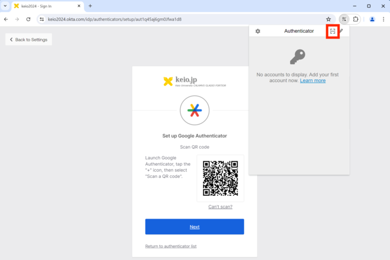Click the Authenticator extension icon in the toolbar
Viewport: 390px width, 260px height.
(344, 19)
